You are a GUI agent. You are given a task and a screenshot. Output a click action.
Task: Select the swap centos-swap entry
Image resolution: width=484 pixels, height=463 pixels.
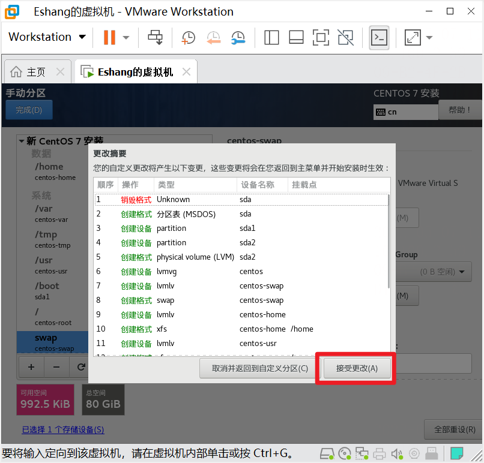(52, 342)
